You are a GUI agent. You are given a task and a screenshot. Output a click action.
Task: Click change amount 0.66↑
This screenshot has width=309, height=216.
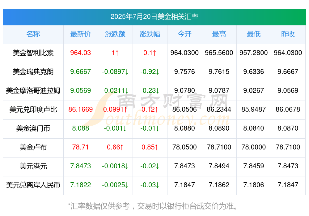(115, 147)
